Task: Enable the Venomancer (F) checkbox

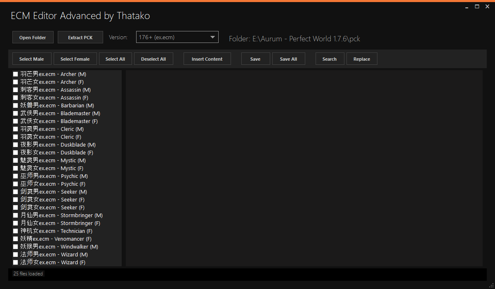Action: pos(16,239)
